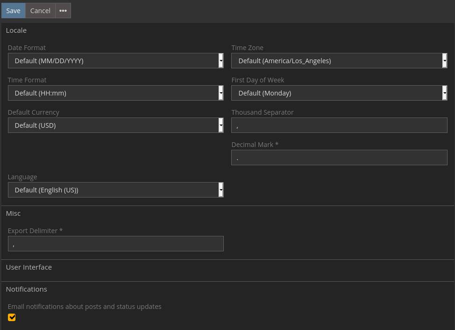Click the Export Delimiter field label
The image size is (455, 330).
coord(35,231)
